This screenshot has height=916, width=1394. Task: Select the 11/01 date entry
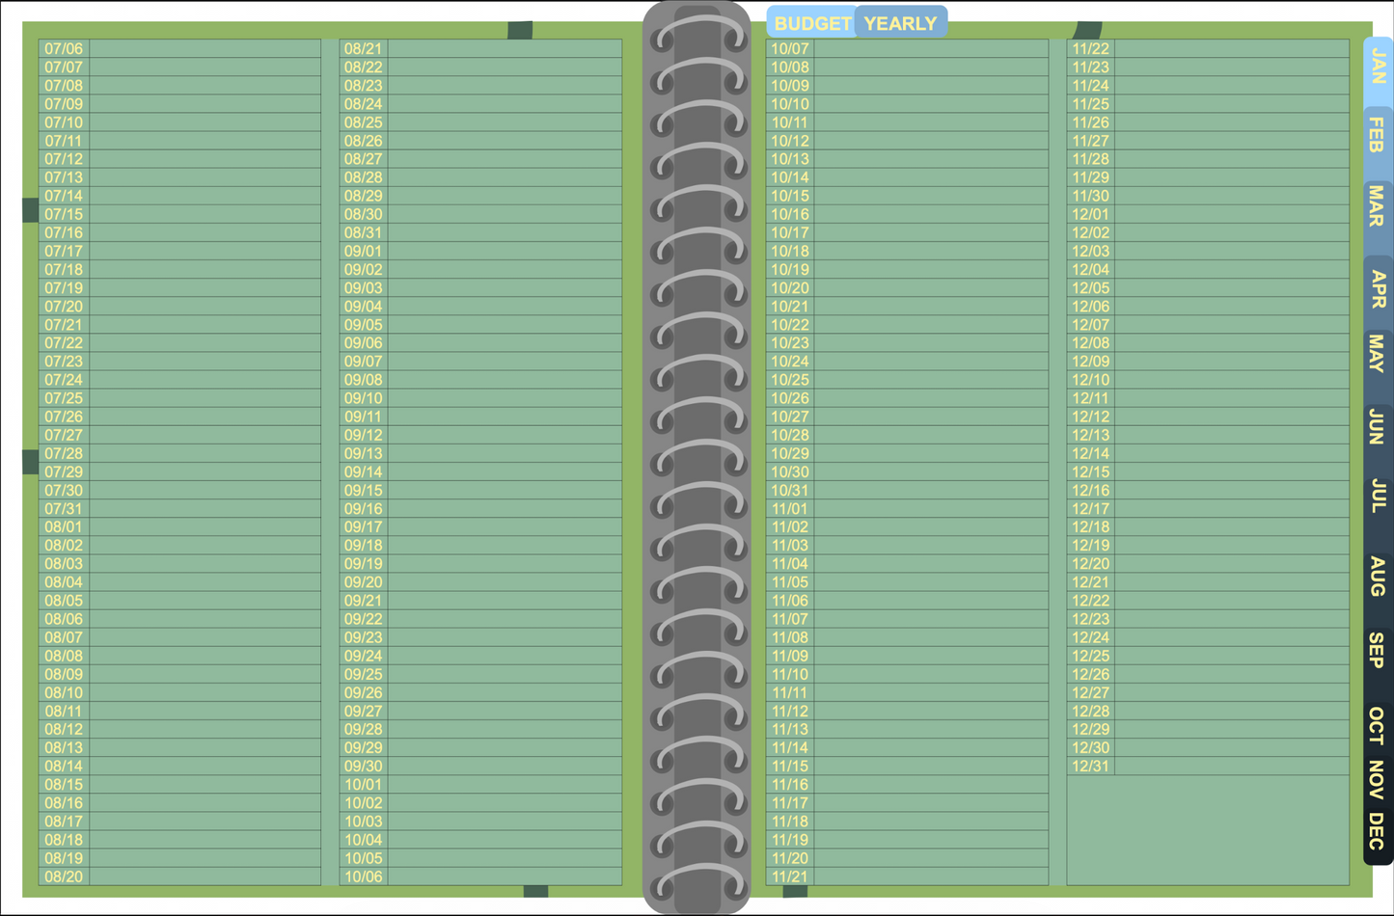tap(790, 508)
